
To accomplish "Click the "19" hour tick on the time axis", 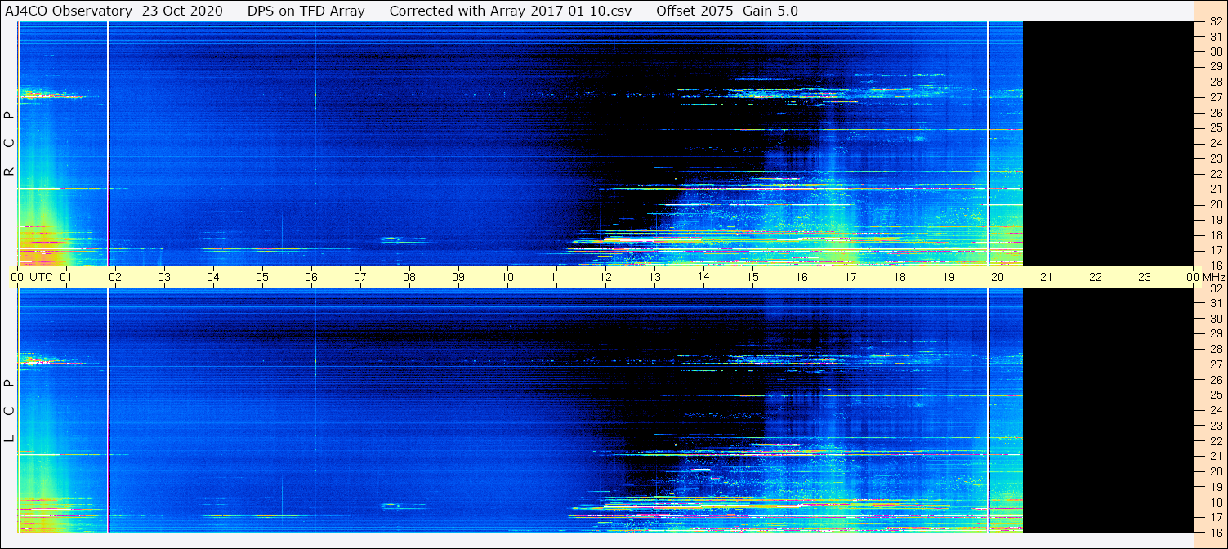I will pos(949,277).
